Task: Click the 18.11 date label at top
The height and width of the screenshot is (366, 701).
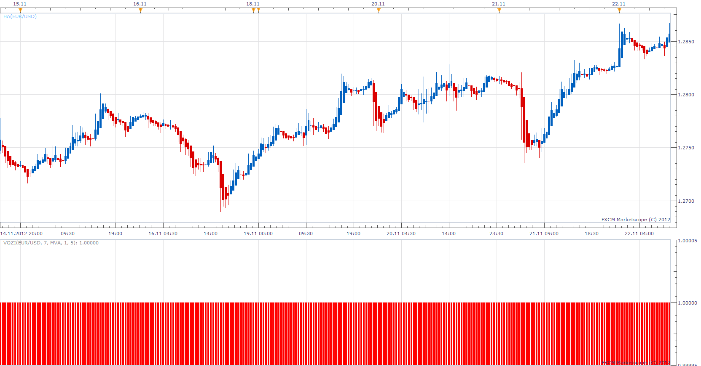Action: point(253,4)
